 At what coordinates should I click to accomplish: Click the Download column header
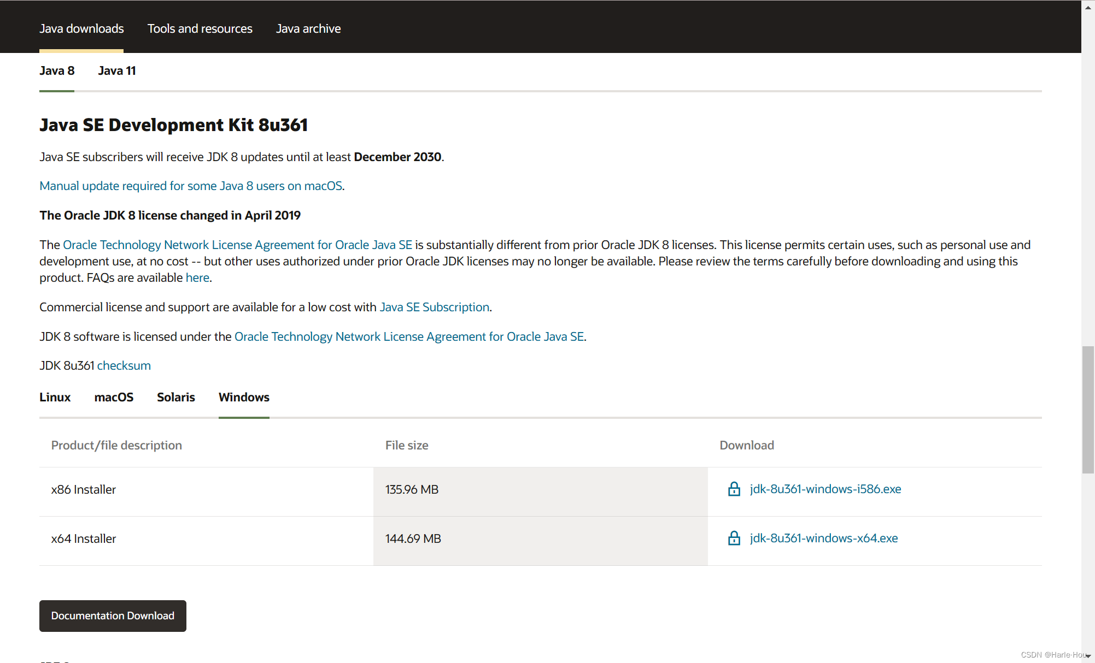747,445
